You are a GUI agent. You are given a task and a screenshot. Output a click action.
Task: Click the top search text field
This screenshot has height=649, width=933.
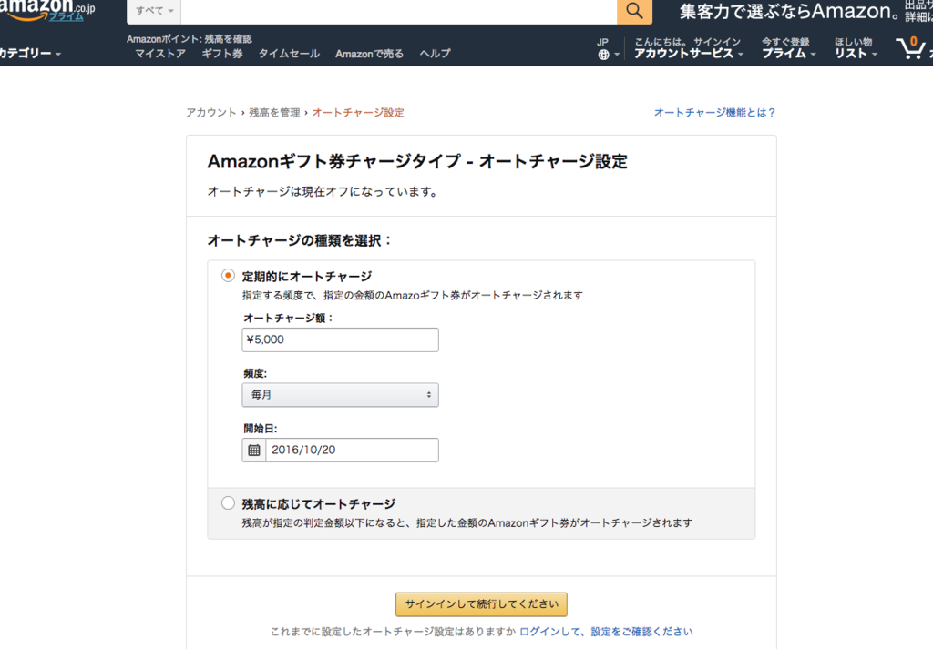coord(399,11)
